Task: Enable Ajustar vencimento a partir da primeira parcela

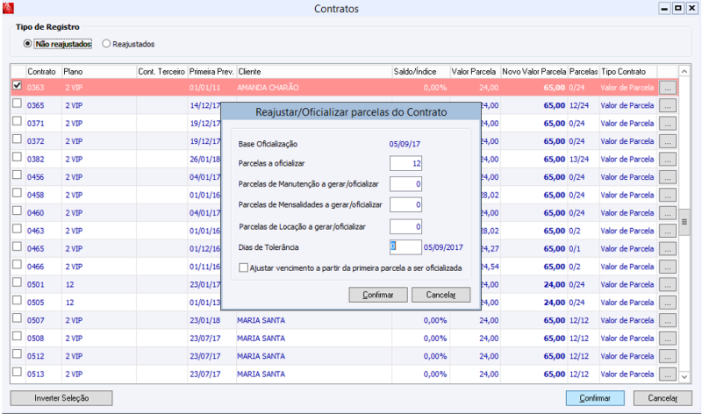Action: click(x=243, y=268)
